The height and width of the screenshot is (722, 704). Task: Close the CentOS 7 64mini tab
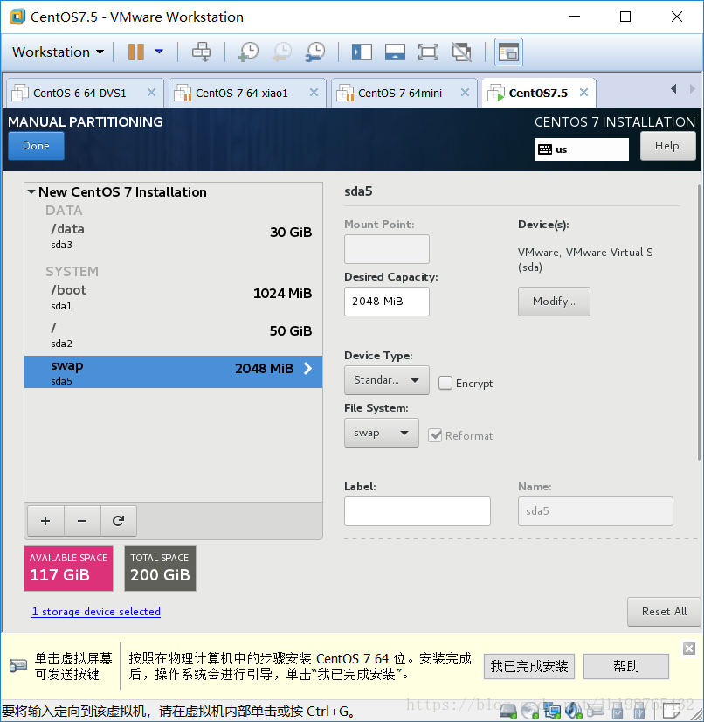pos(466,93)
